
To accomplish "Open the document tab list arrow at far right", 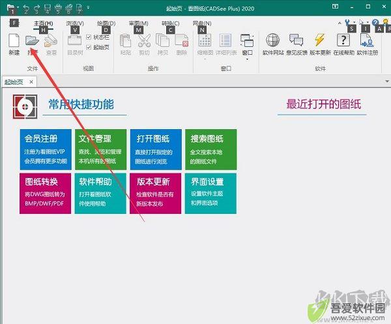I will click(387, 81).
